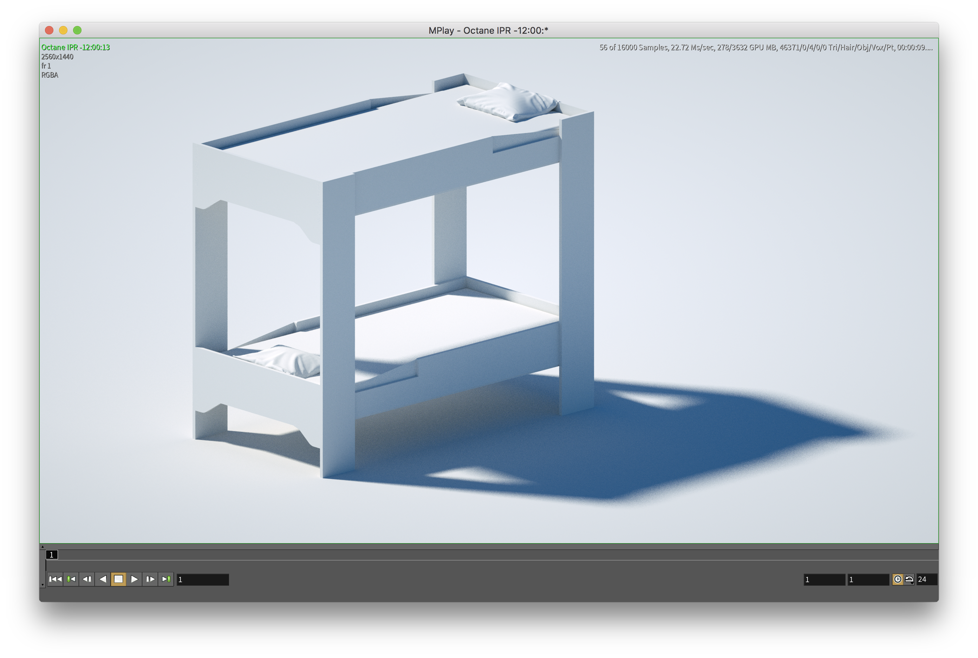Play the sequence forward

coord(134,579)
